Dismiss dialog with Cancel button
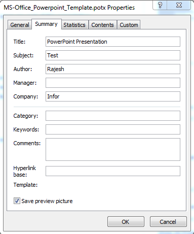 (168, 222)
